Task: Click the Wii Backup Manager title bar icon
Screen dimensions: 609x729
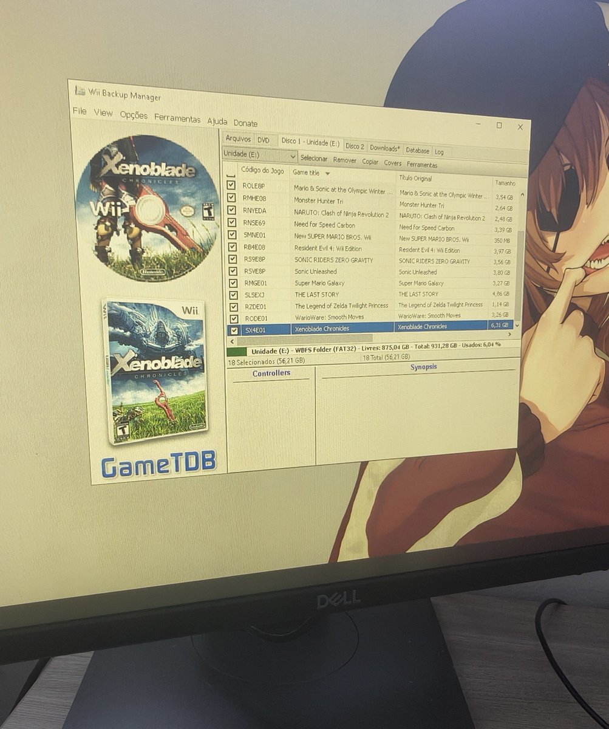Action: coord(80,91)
